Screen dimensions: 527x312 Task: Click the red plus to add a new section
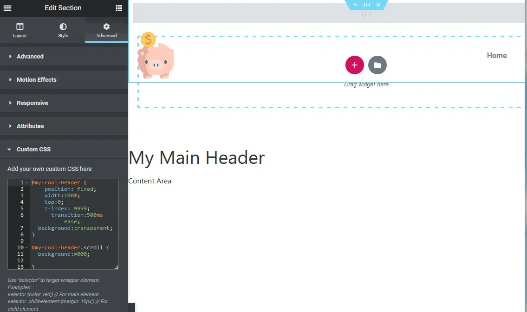354,65
